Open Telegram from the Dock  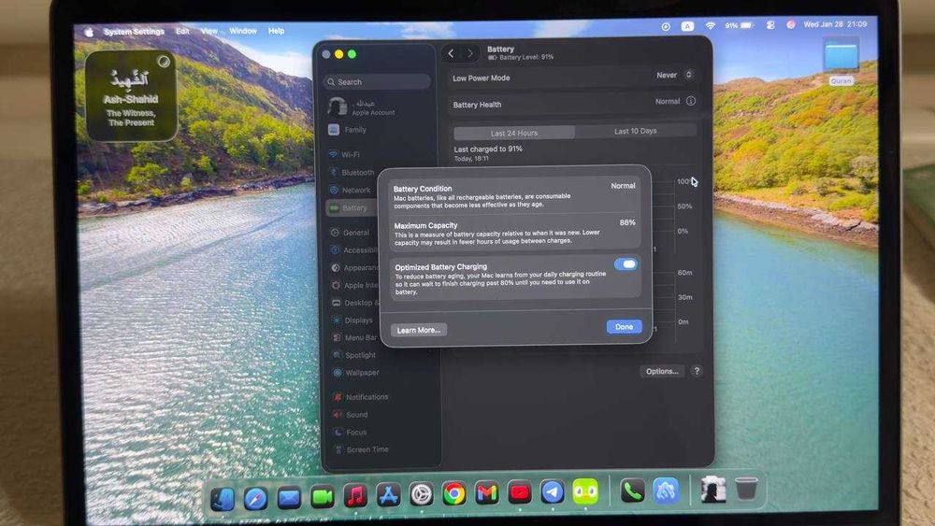[x=553, y=492]
